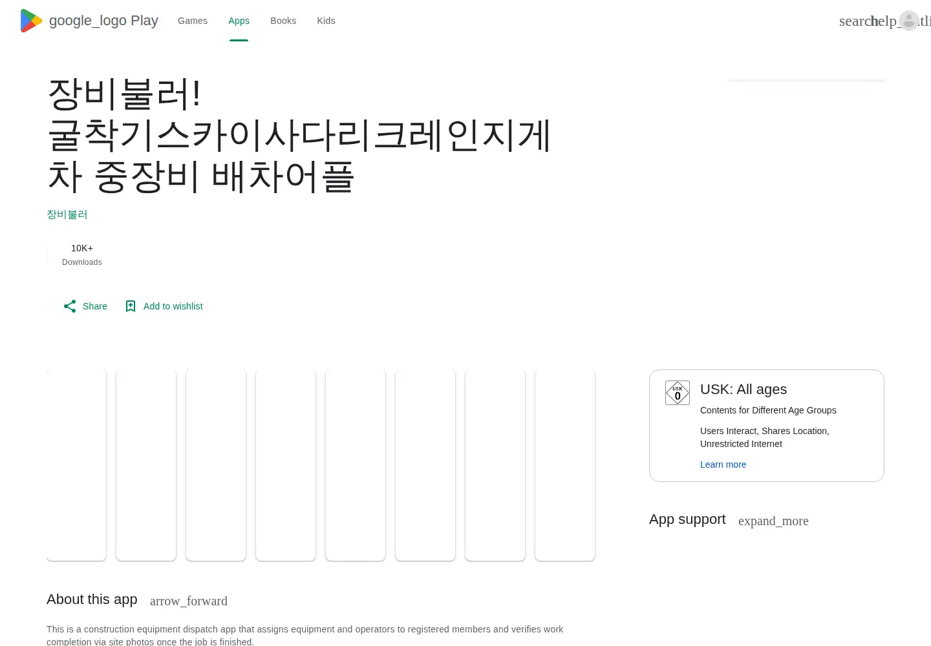Screen dimensions: 931x646
Task: Open the Games section
Action: [x=193, y=21]
